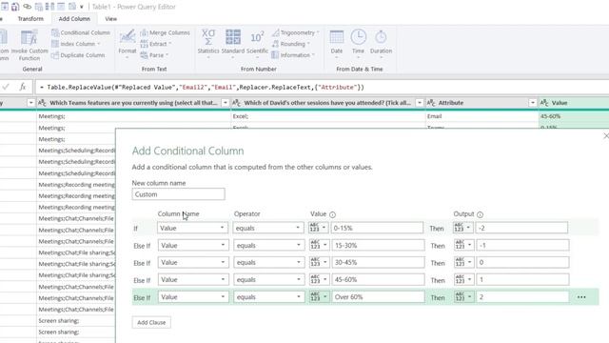Open the Information menu
This screenshot has width=609, height=343.
pos(292,55)
